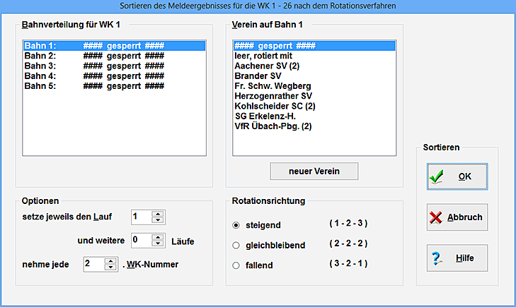Select the steigend rotation option
Viewport: 516px width, 307px height.
[x=236, y=225]
